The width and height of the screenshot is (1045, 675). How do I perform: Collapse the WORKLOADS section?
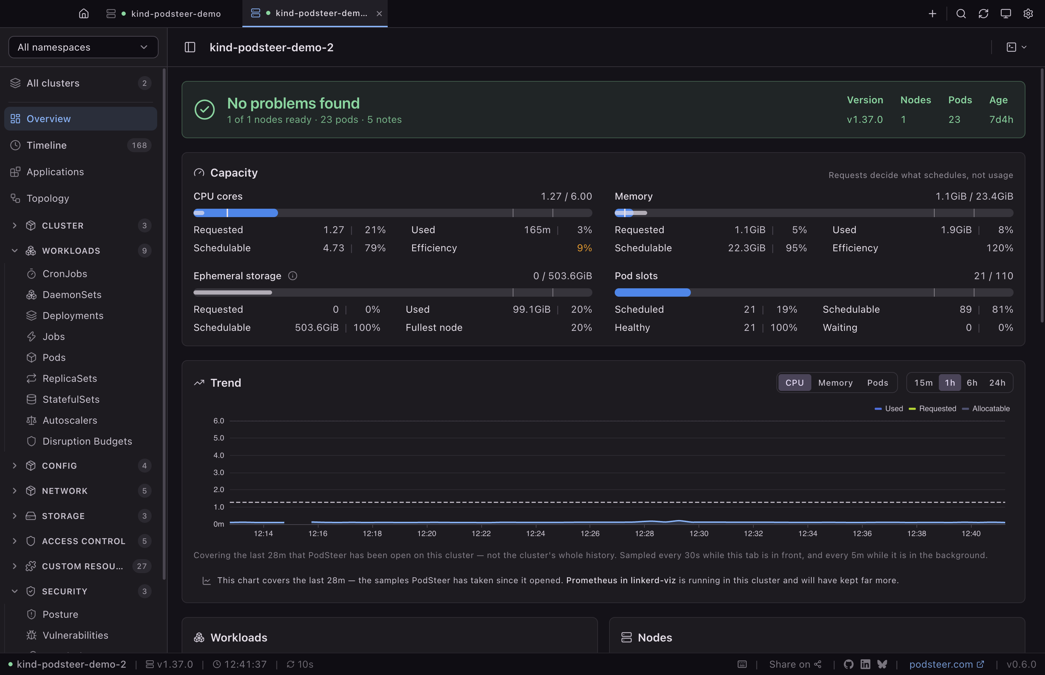point(80,251)
